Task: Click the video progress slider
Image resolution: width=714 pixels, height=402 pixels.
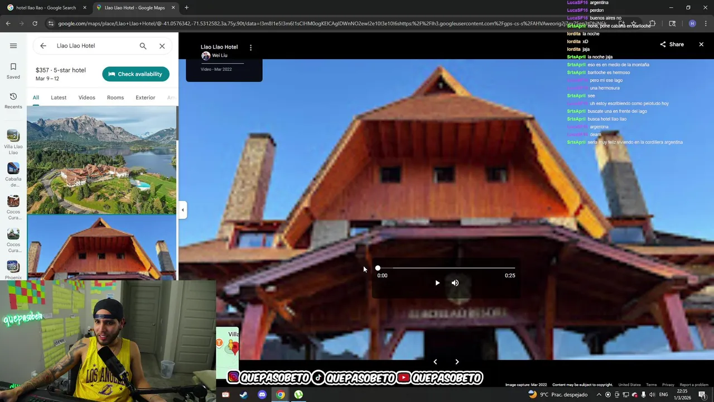Action: point(446,269)
